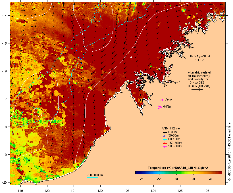Click the -19 latitude axis label
This screenshot has height=193, width=233.
tap(4, 155)
